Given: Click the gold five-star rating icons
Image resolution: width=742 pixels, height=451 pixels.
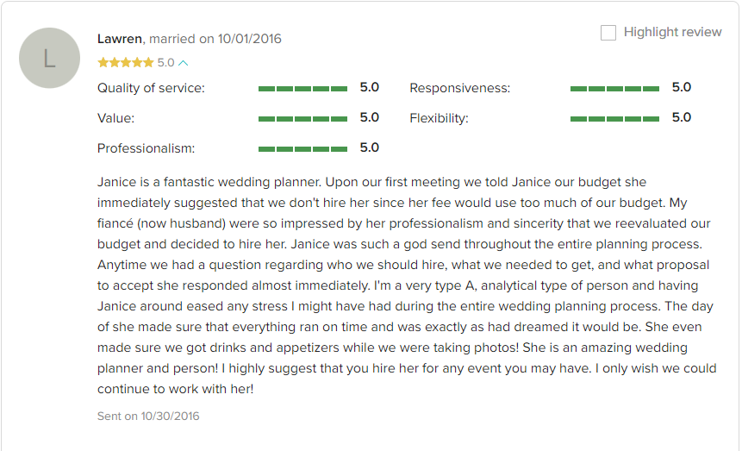Looking at the screenshot, I should tap(126, 63).
